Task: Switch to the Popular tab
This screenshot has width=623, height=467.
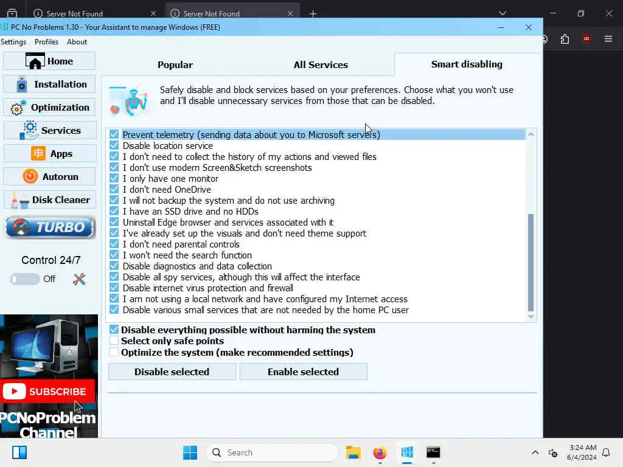Action: click(x=175, y=64)
